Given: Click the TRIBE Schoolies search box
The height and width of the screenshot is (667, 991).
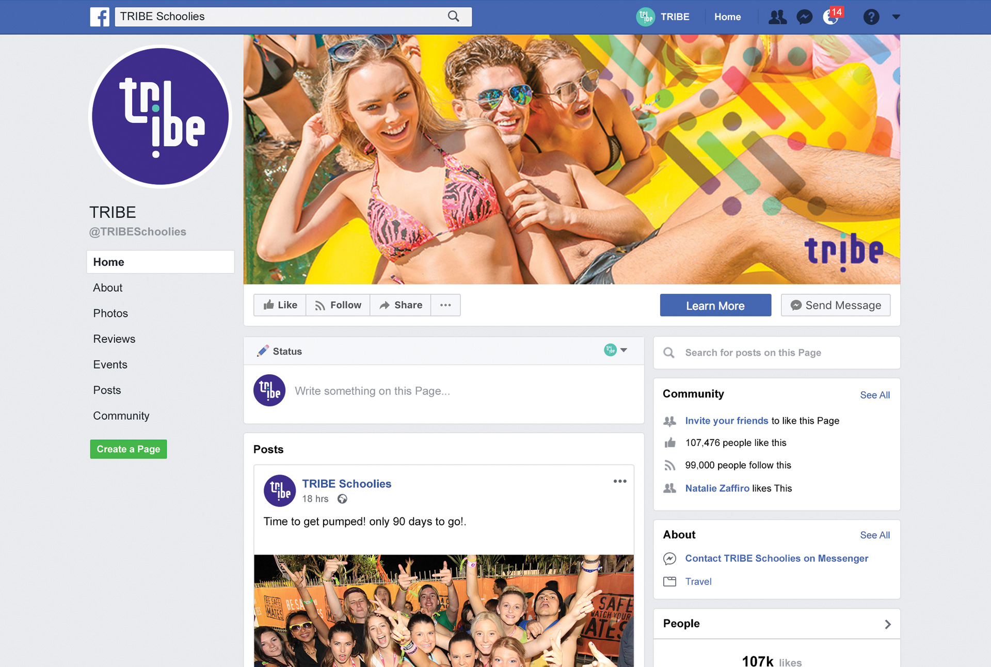Looking at the screenshot, I should tap(293, 17).
